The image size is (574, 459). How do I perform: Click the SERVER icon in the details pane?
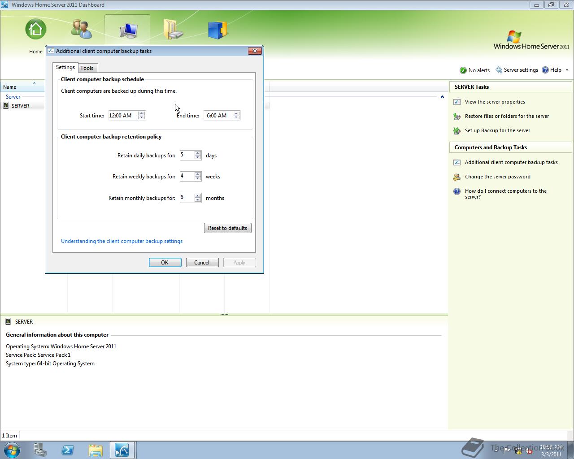8,321
